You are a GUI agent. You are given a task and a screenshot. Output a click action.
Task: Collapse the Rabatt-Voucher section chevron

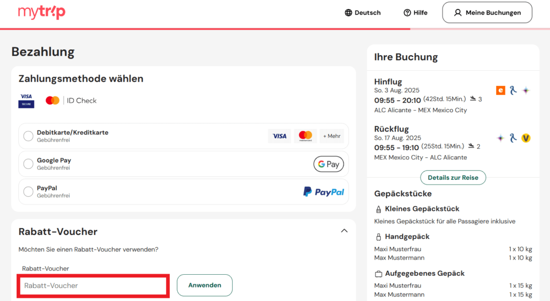point(344,231)
